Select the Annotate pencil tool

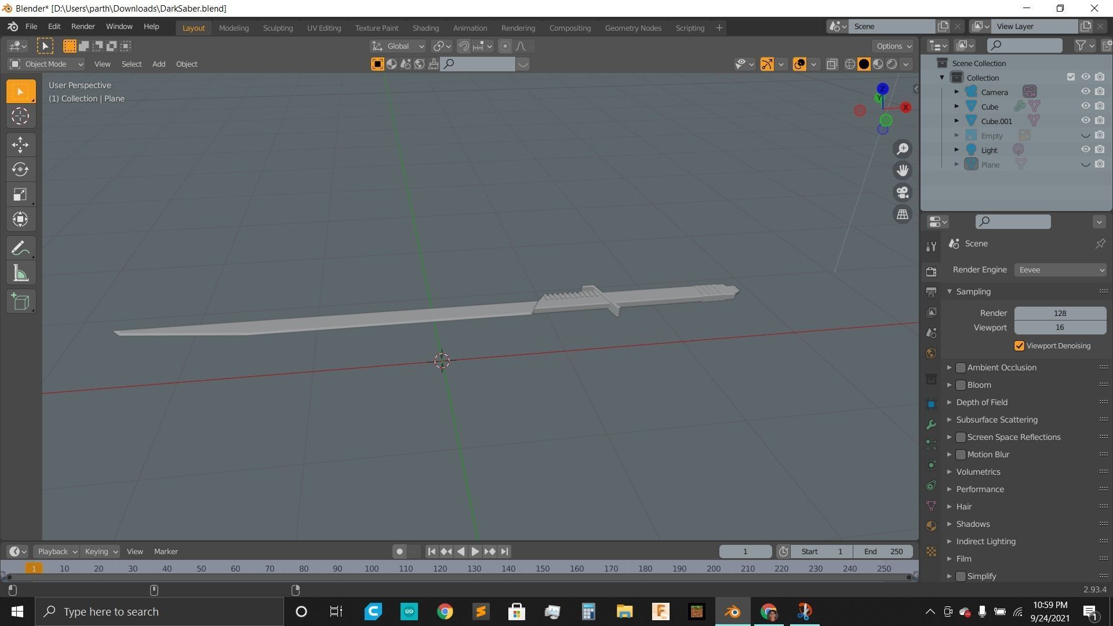pos(20,249)
